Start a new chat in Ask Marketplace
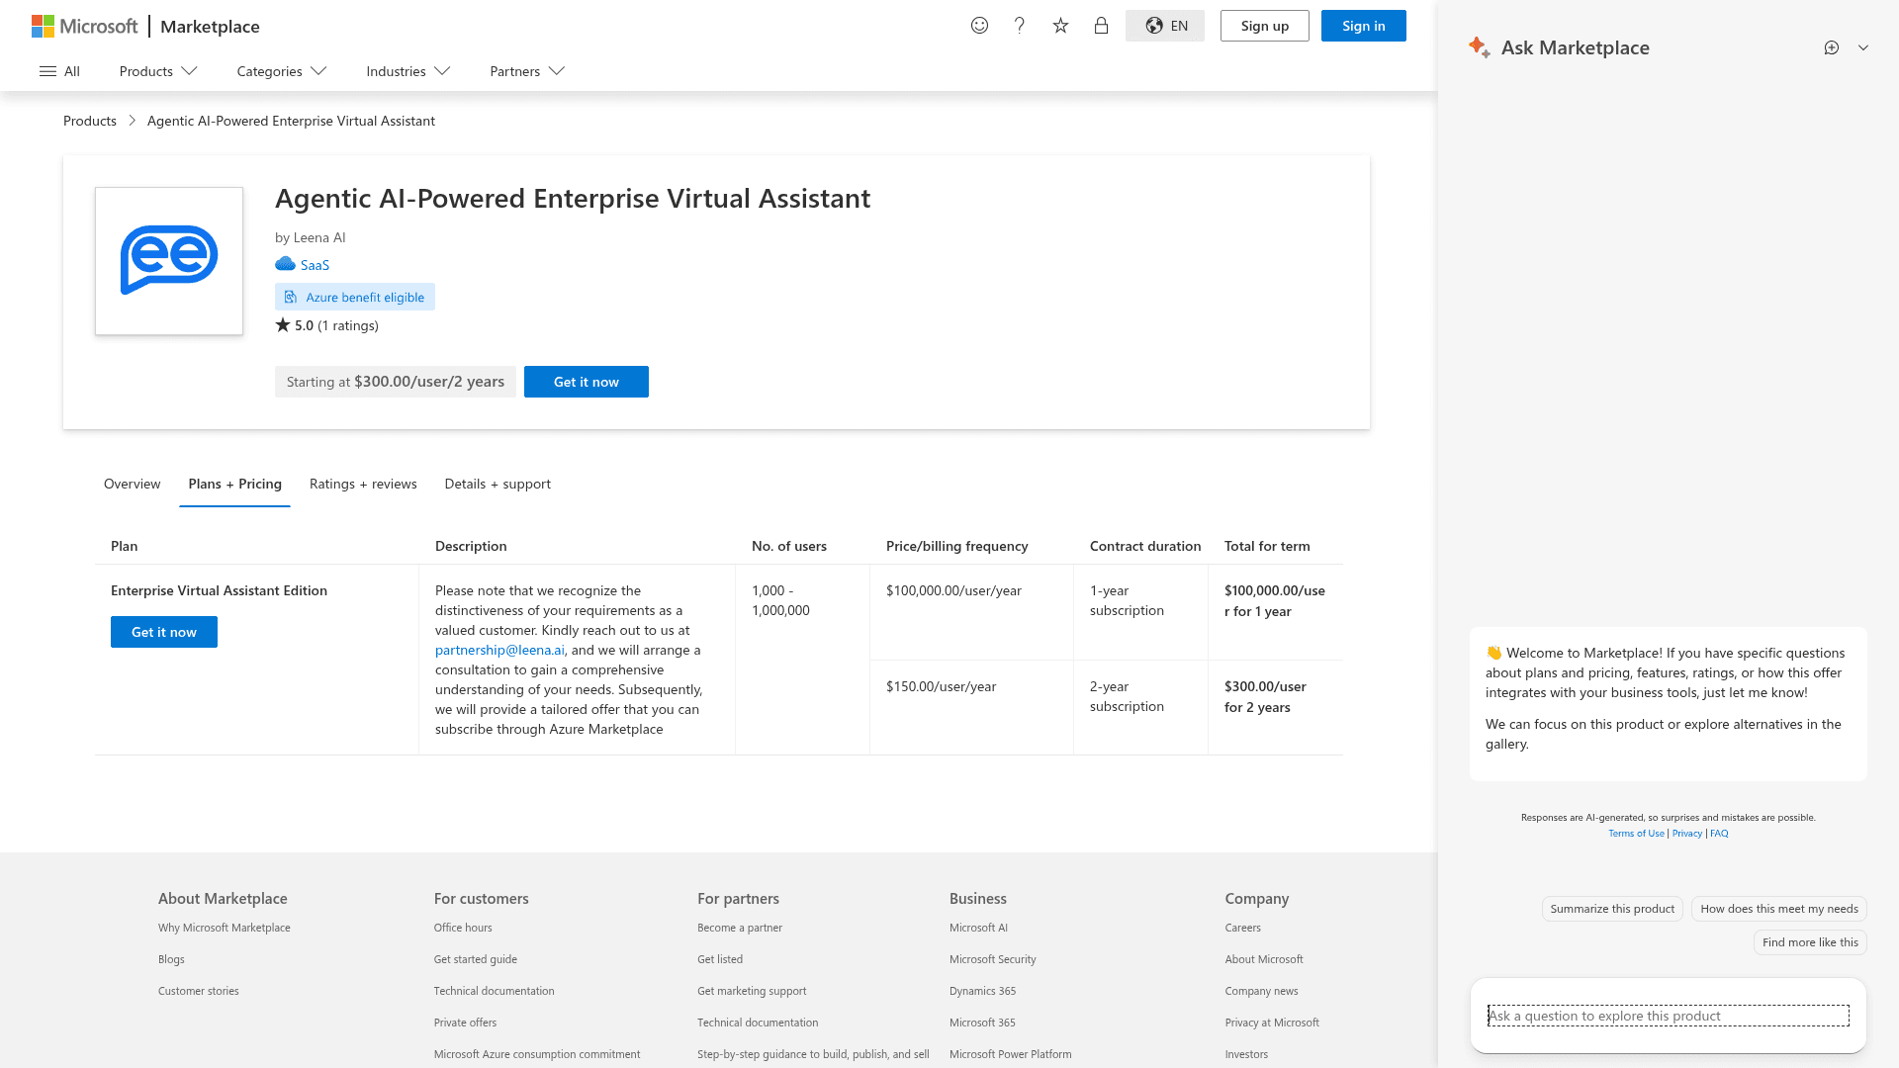 [x=1832, y=47]
